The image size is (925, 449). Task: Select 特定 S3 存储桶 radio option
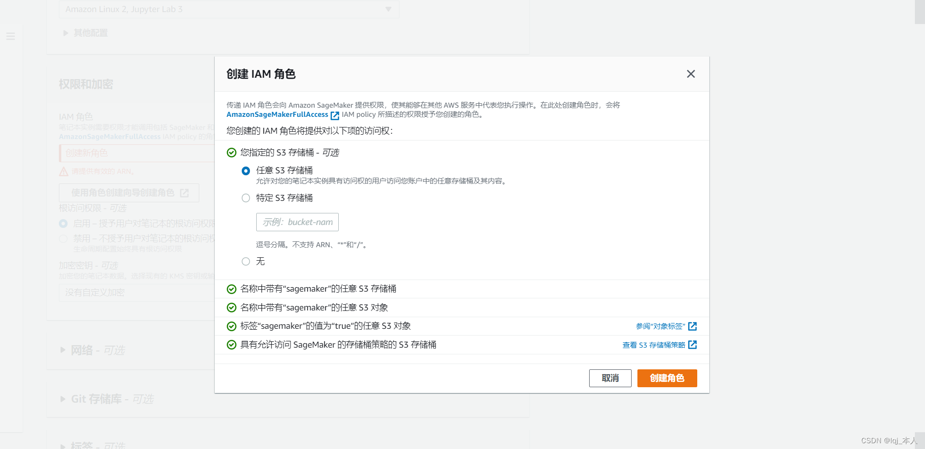point(246,198)
